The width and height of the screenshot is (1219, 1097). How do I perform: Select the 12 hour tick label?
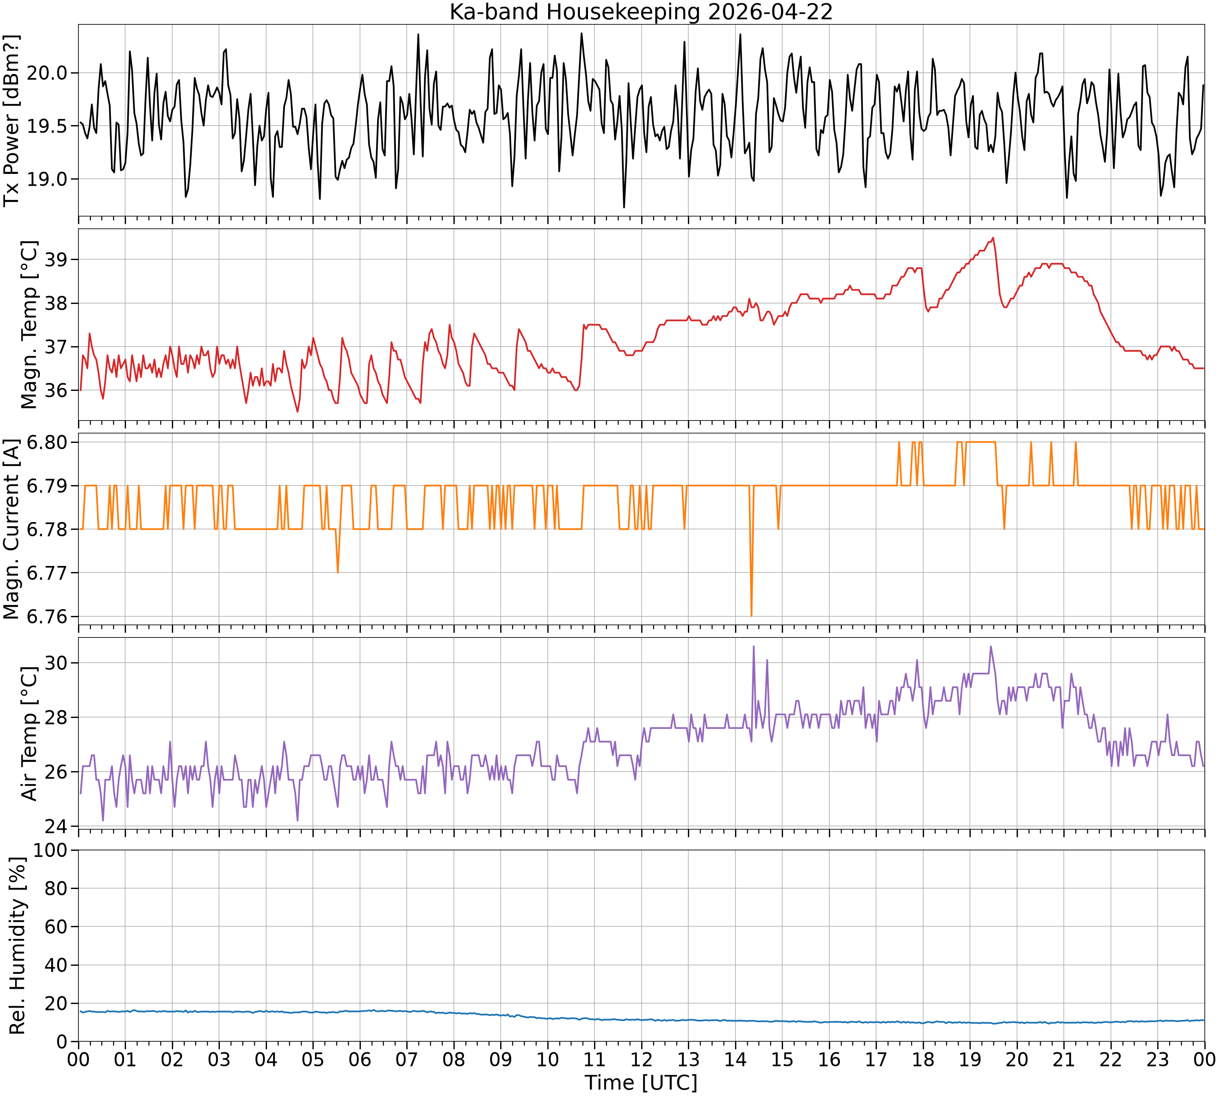(x=642, y=1059)
